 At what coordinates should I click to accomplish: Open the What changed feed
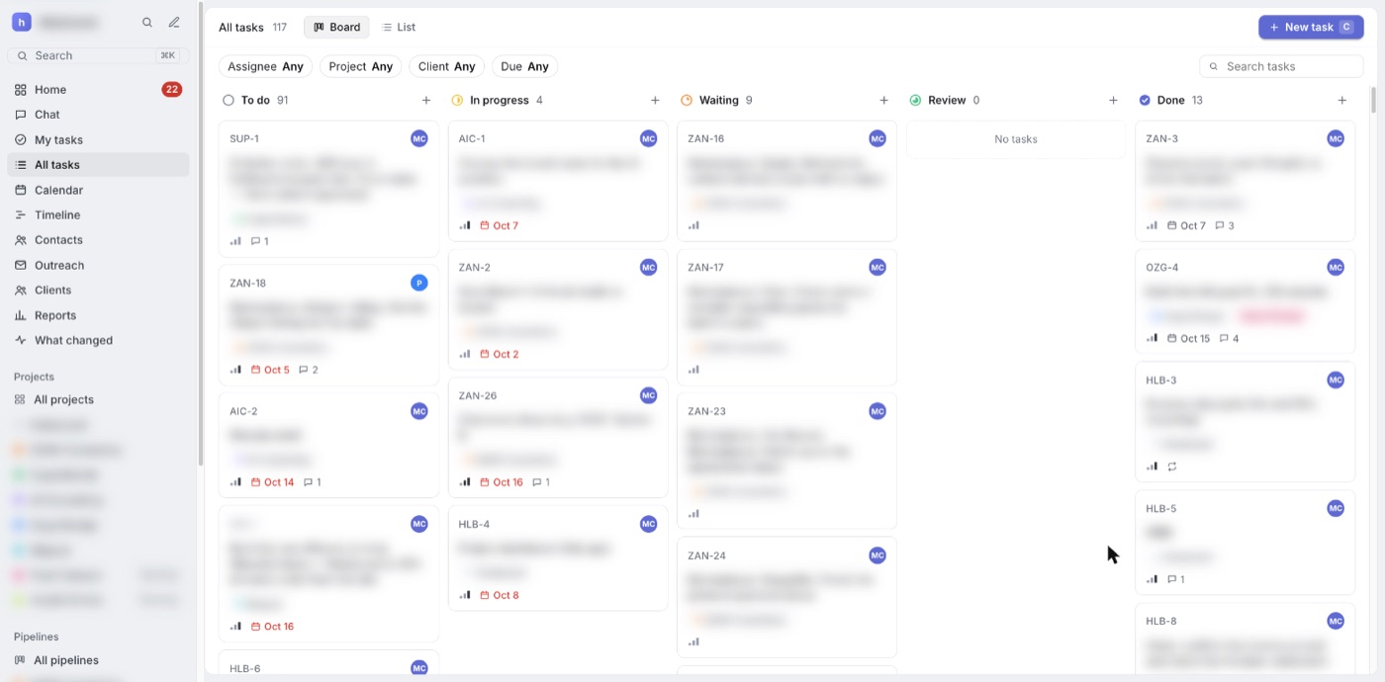click(x=98, y=340)
